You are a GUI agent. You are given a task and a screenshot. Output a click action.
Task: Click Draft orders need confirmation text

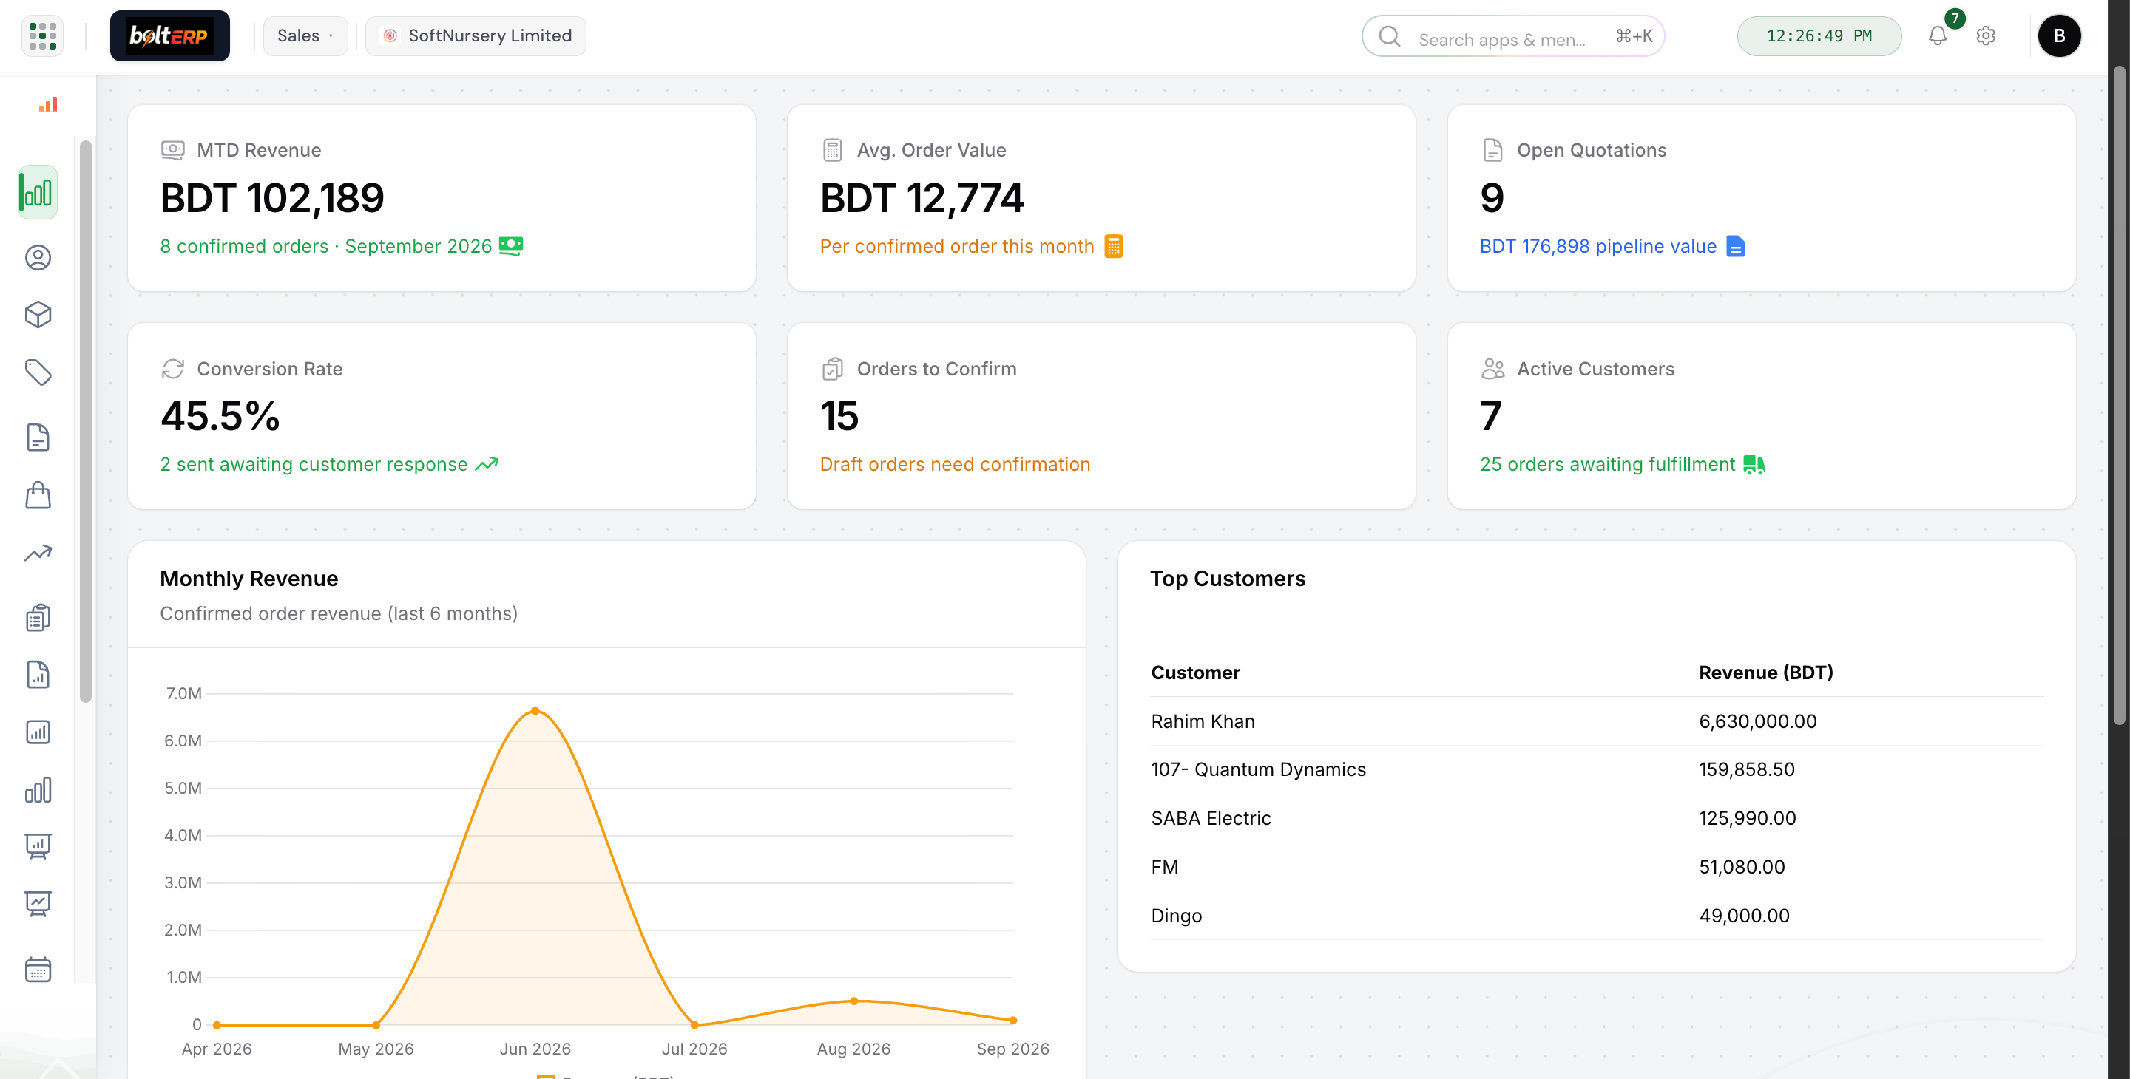(955, 464)
